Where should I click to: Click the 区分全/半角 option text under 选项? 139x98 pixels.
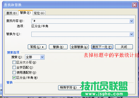40,26
